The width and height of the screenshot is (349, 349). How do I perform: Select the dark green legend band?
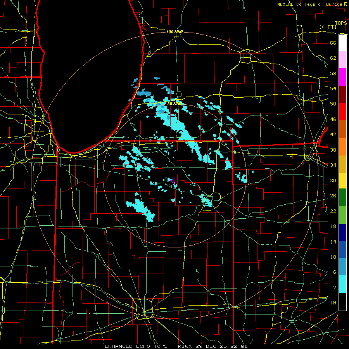click(x=342, y=197)
